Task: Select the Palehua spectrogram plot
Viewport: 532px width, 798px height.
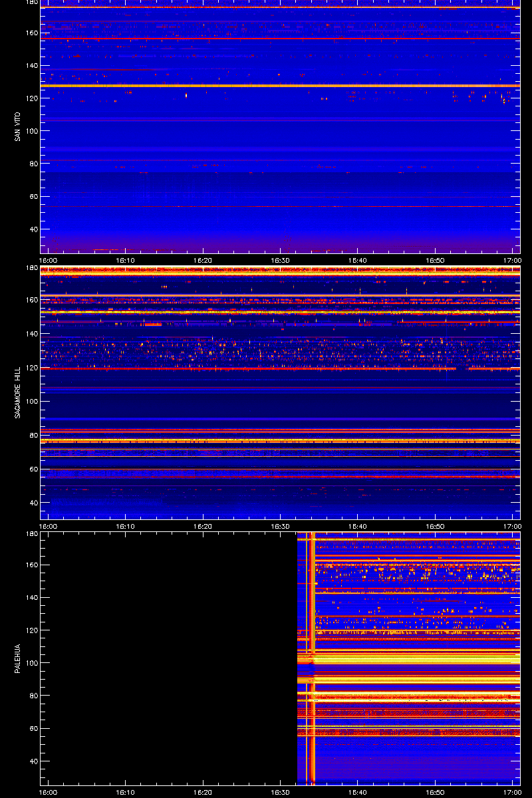Action: pyautogui.click(x=280, y=658)
